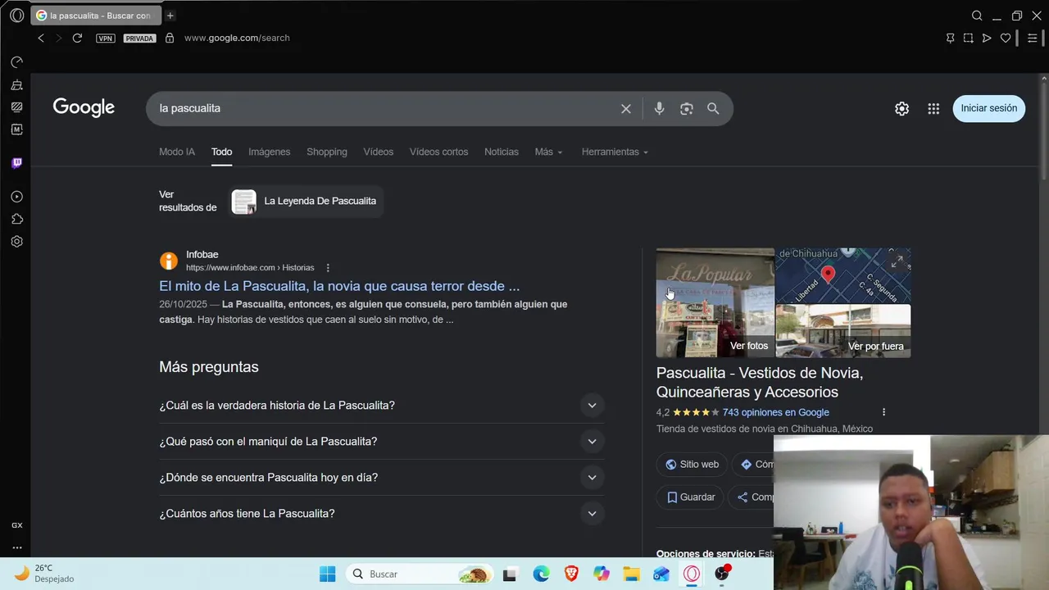Open the Easy Setup sliders icon

(x=1033, y=38)
